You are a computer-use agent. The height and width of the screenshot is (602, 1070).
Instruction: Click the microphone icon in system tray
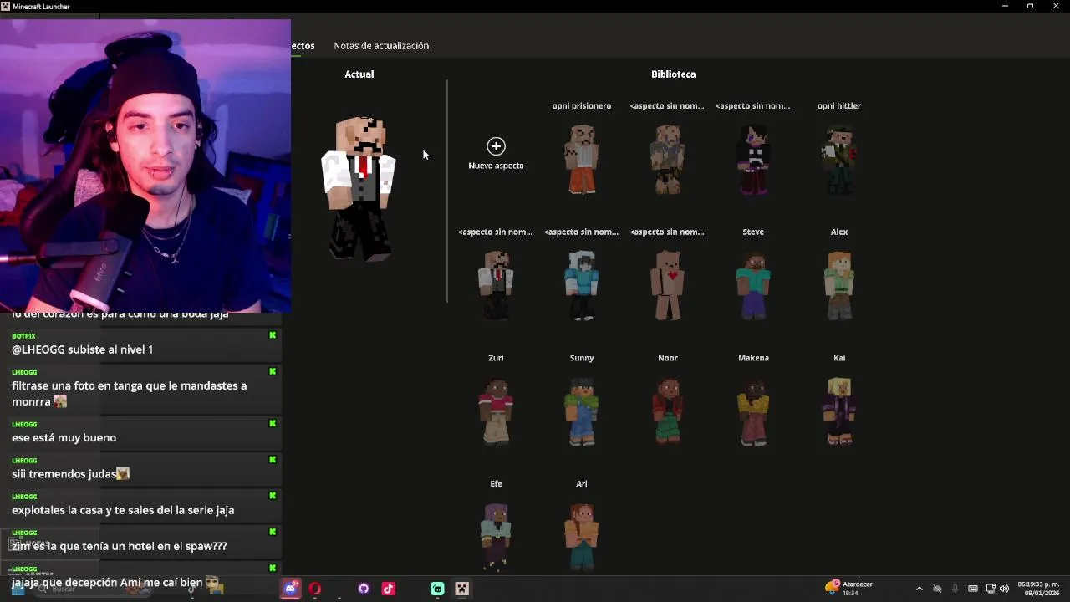(955, 589)
